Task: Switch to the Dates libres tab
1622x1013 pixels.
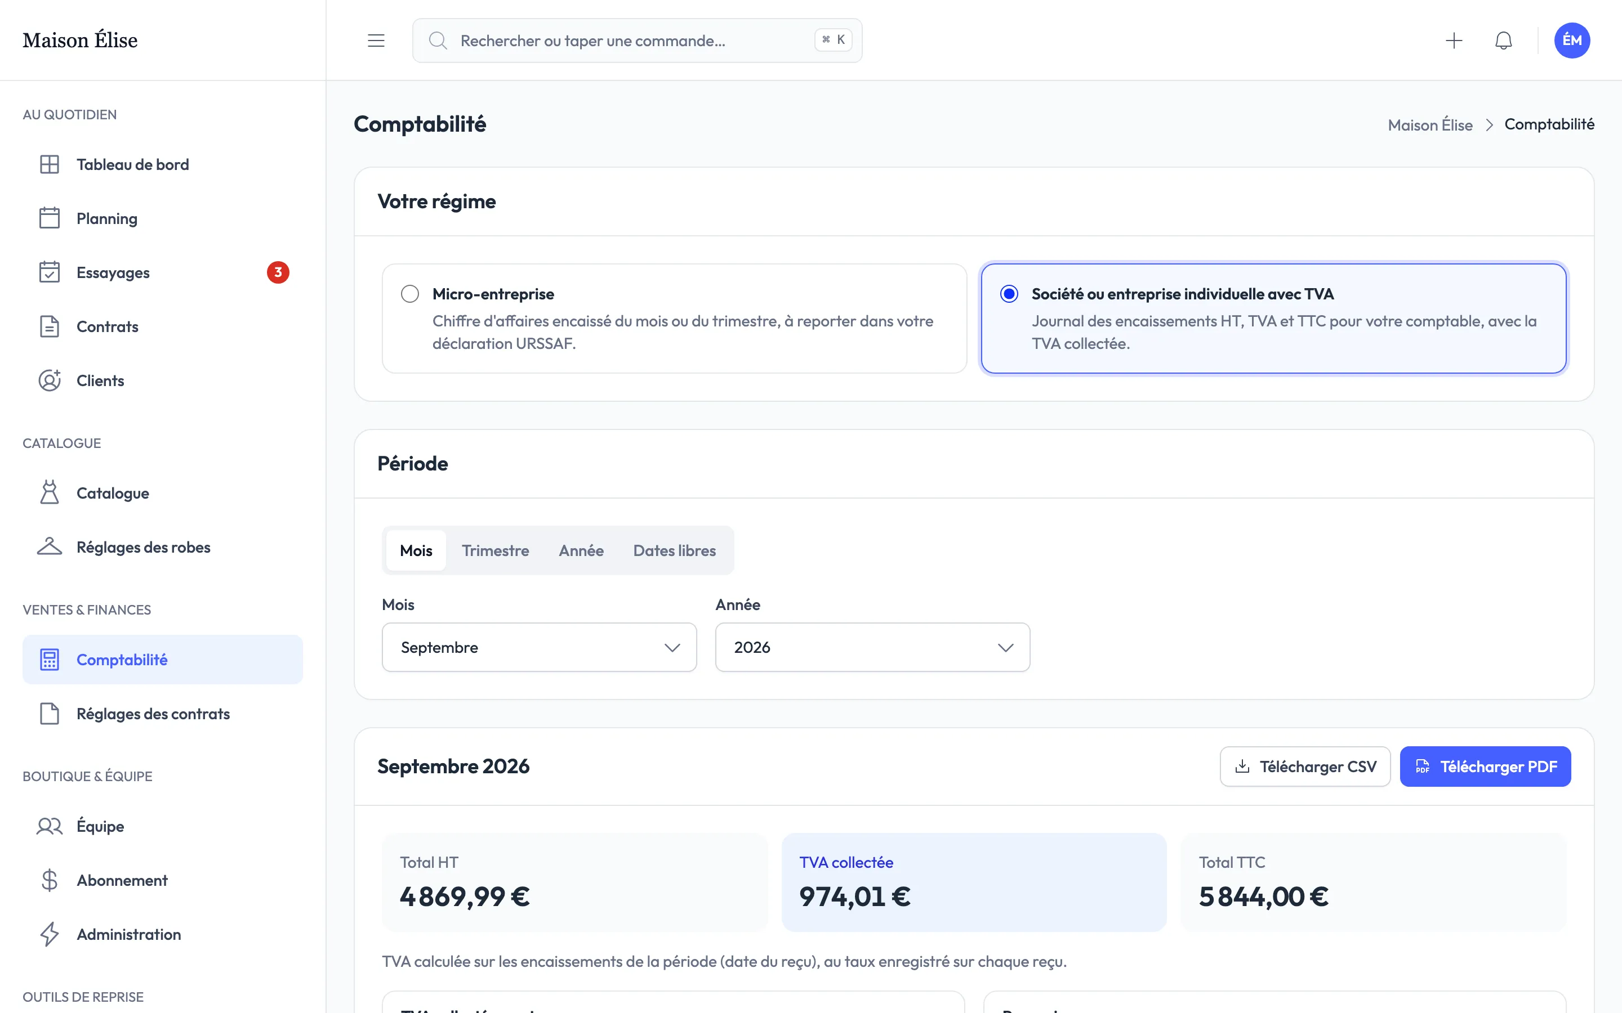Action: [674, 551]
